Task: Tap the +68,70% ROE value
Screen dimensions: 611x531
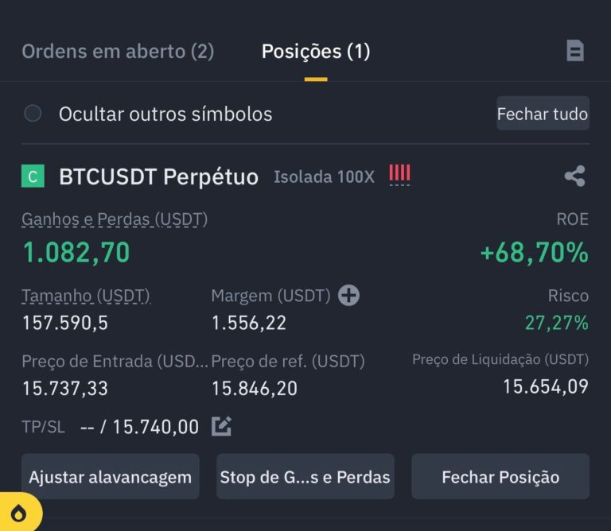Action: tap(535, 252)
